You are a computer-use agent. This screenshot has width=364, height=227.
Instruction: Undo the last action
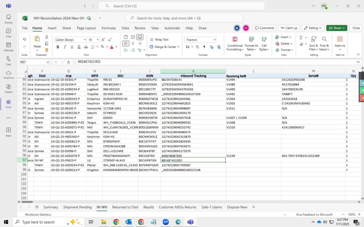tap(25, 39)
